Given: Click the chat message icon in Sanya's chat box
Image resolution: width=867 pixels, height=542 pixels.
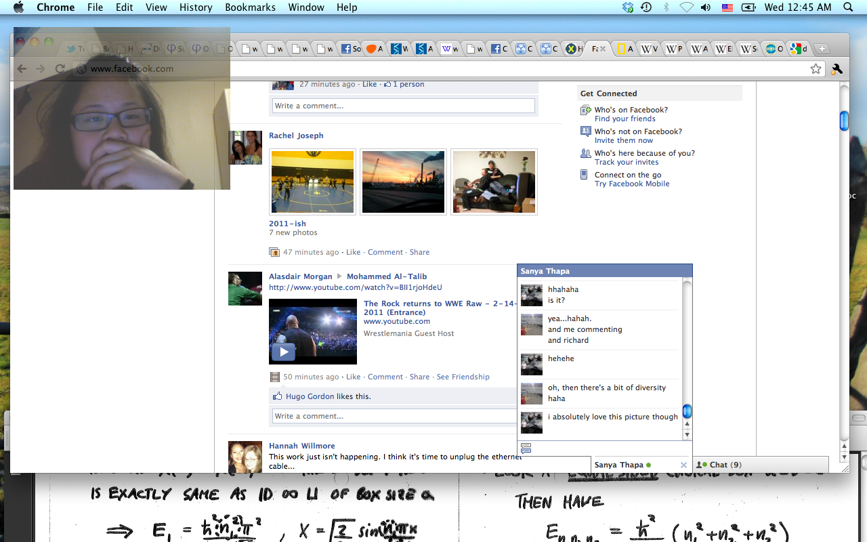Looking at the screenshot, I should (526, 448).
